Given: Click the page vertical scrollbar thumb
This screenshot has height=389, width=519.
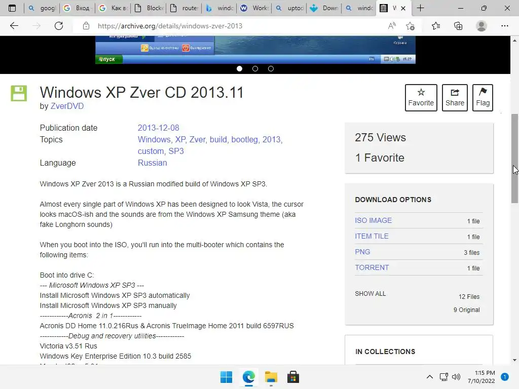Looking at the screenshot, I should pyautogui.click(x=514, y=159).
